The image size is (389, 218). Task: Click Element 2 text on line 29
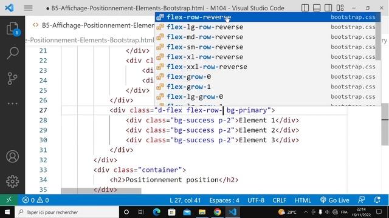tap(257, 130)
